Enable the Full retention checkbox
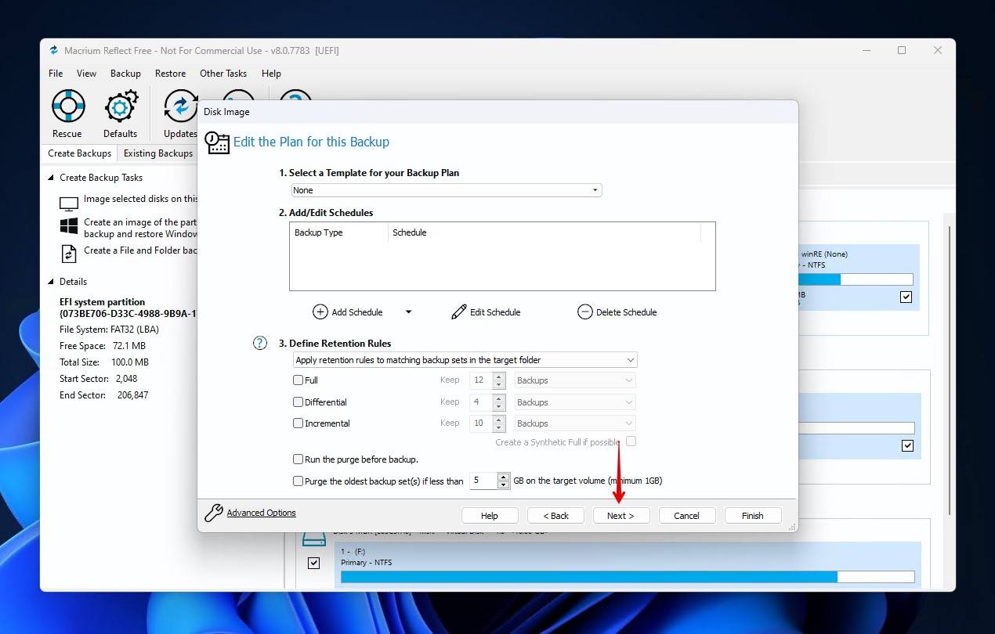 click(298, 380)
